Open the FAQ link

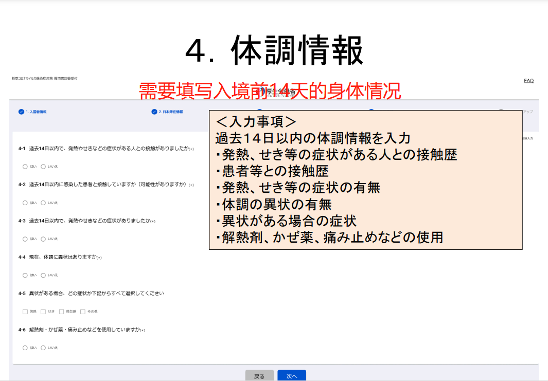coord(528,81)
